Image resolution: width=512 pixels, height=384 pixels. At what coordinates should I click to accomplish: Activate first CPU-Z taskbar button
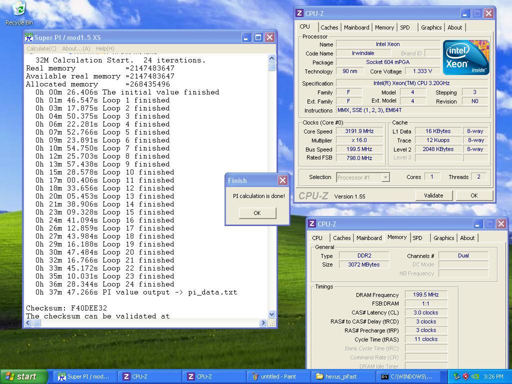coord(148,376)
